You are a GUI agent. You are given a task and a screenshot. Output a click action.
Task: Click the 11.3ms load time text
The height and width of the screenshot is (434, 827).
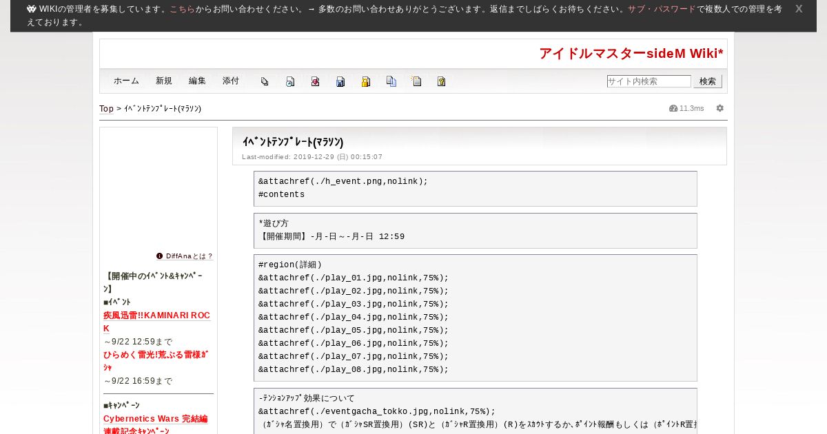692,108
